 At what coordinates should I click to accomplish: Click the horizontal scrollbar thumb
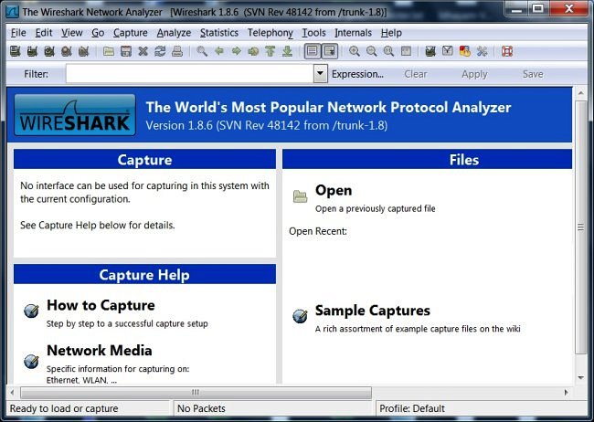(196, 393)
